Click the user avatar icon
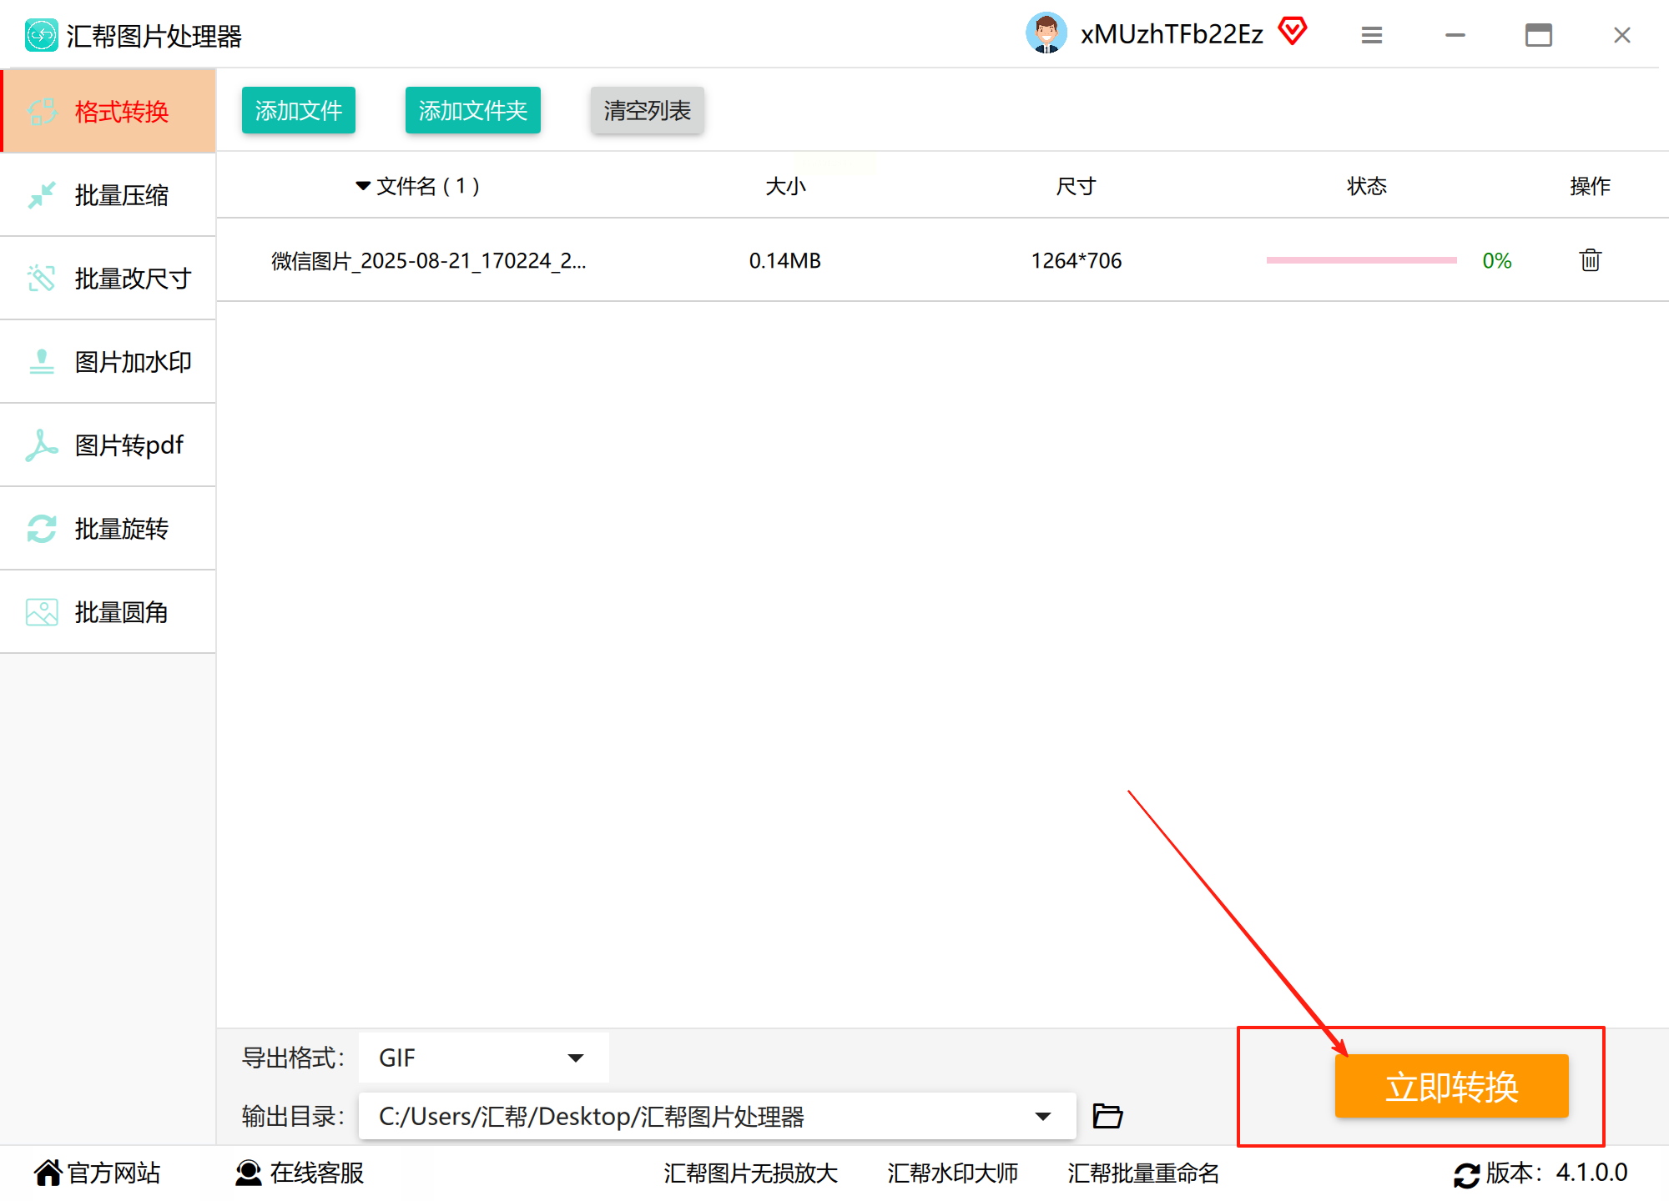The width and height of the screenshot is (1669, 1201). [x=1046, y=33]
